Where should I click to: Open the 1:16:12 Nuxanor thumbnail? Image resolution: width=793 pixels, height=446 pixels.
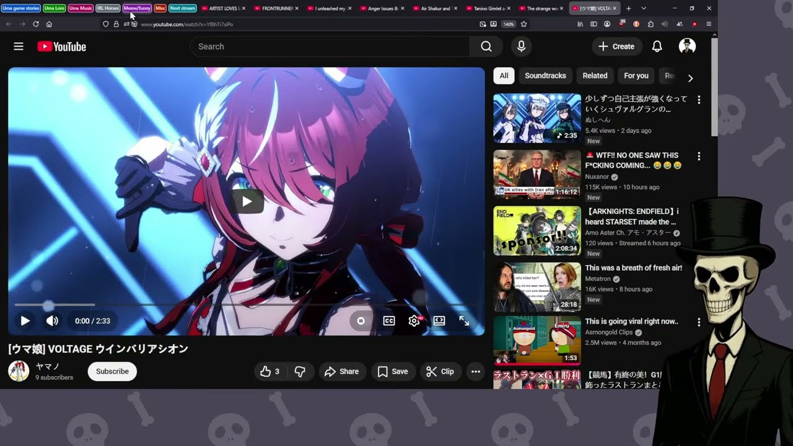537,175
